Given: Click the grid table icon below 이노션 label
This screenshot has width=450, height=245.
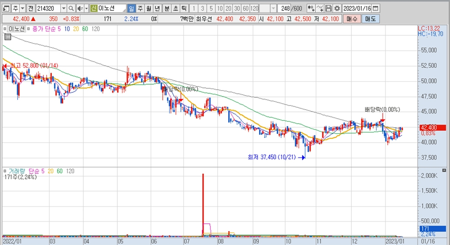Looking at the screenshot, I should (x=7, y=37).
